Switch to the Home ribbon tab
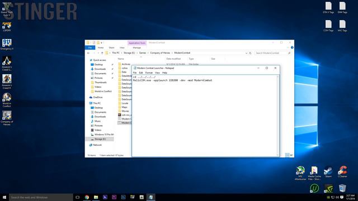The width and height of the screenshot is (358, 201). [101, 47]
